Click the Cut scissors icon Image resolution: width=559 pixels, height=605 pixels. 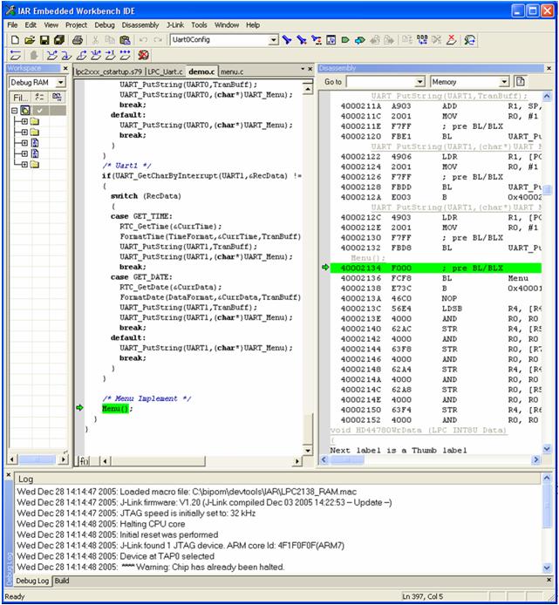(x=95, y=40)
